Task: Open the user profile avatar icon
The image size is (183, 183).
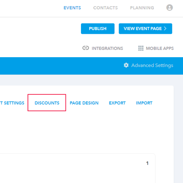Action: coord(169,7)
